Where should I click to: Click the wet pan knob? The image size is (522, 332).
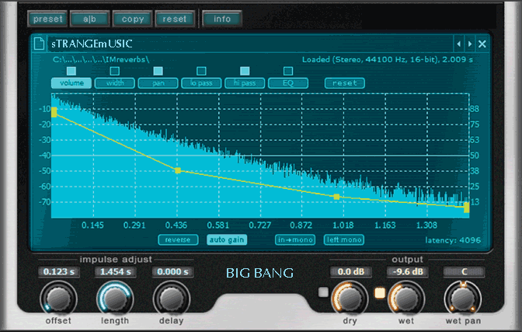point(463,299)
